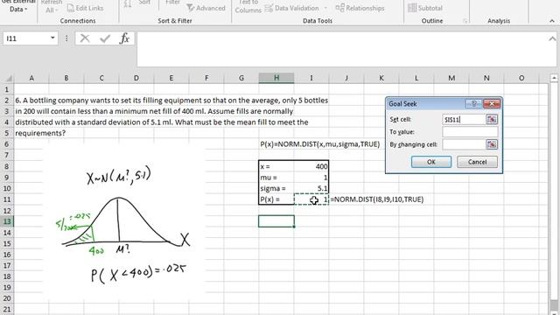Open the Goal Seek help button
Image resolution: width=560 pixels, height=315 pixels.
473,103
